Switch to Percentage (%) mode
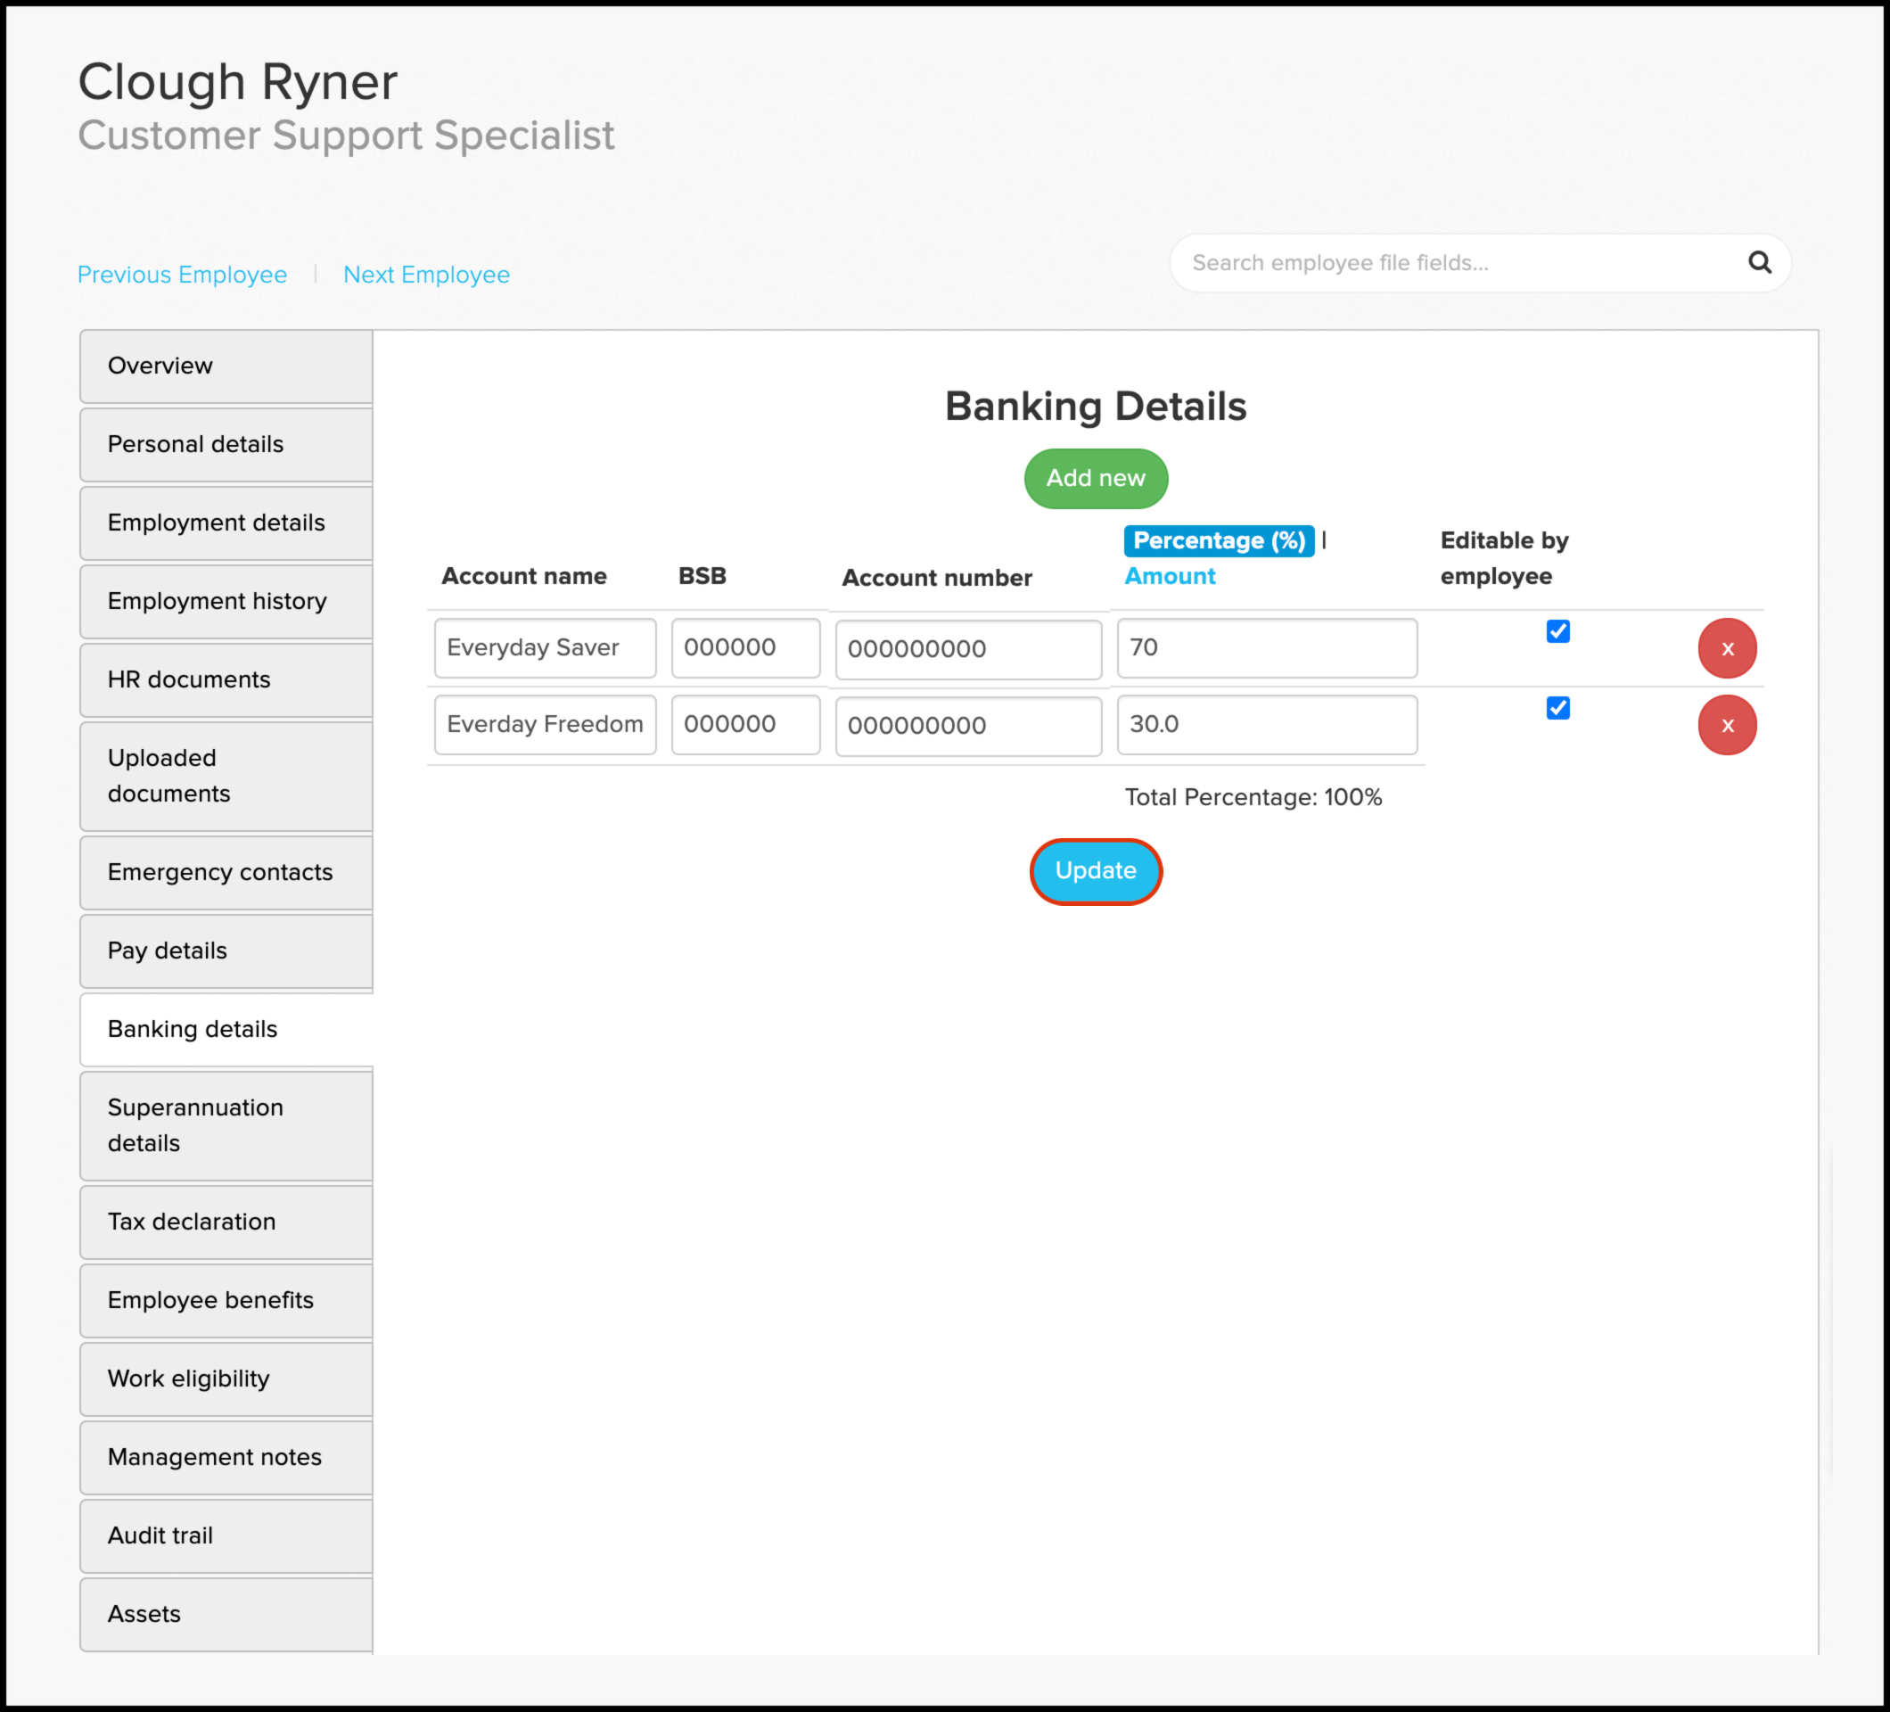The height and width of the screenshot is (1712, 1890). (1218, 541)
